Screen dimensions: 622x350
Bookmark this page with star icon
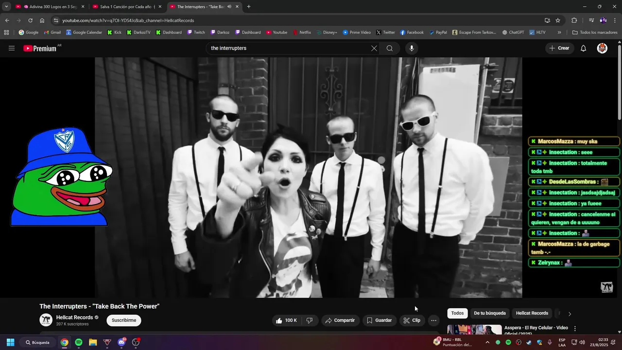click(558, 20)
